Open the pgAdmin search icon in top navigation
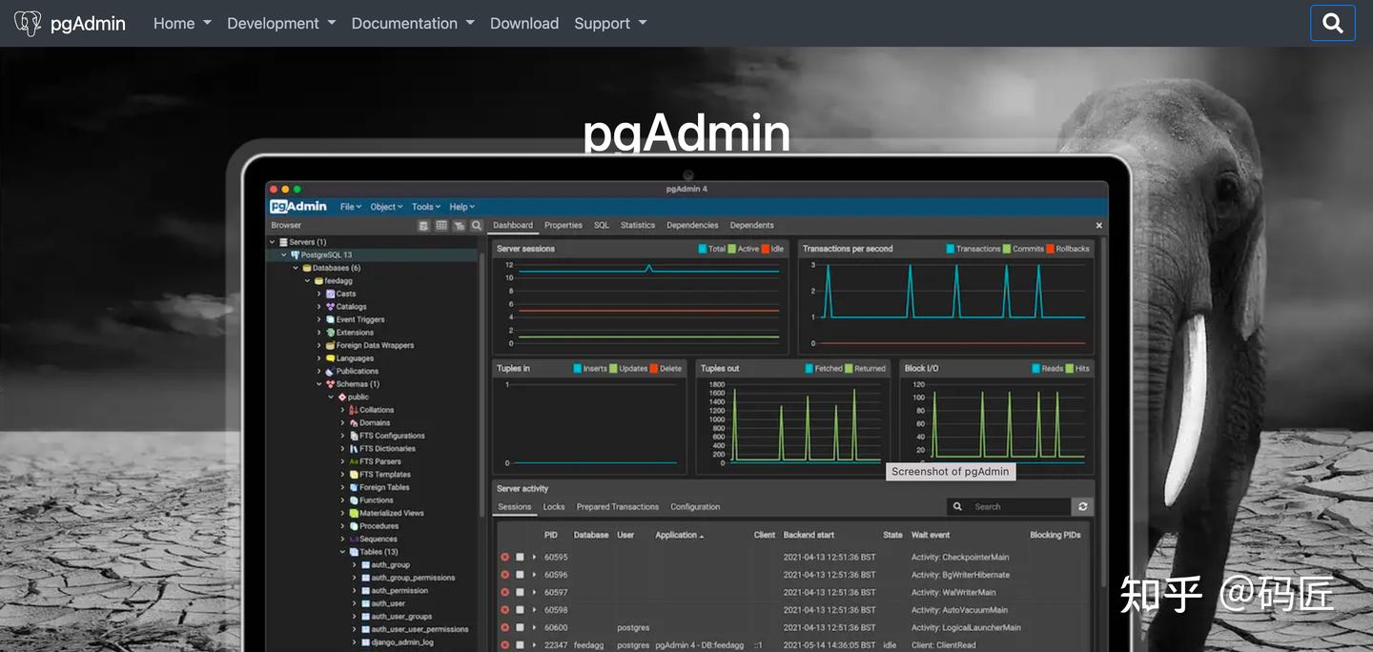The width and height of the screenshot is (1373, 652). (x=1332, y=22)
